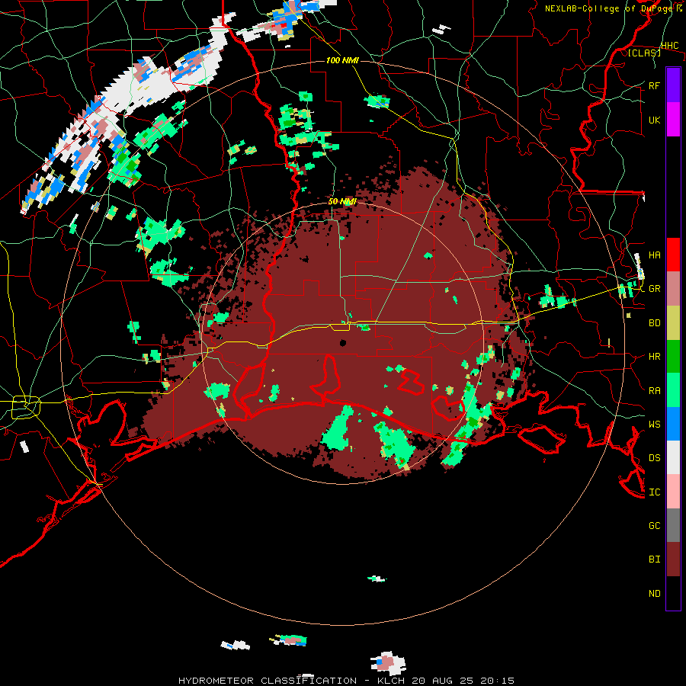
Task: Click the RF legend label
Action: tap(654, 85)
